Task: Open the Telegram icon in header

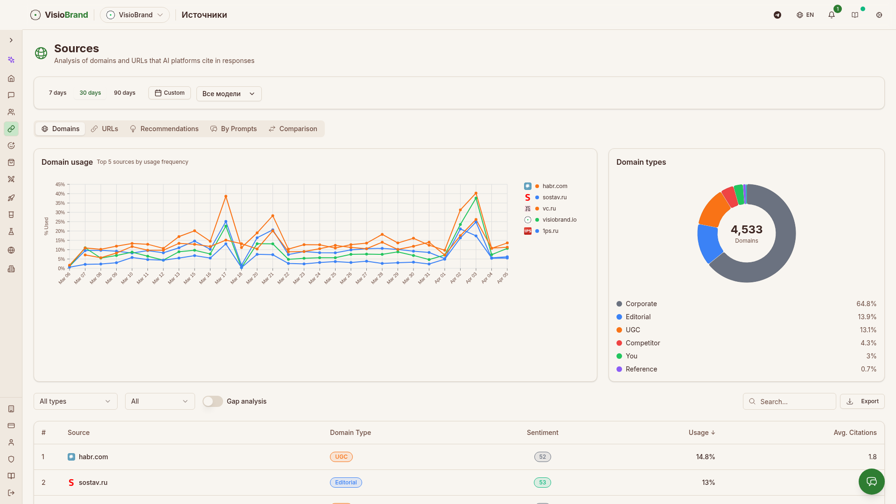Action: (777, 15)
